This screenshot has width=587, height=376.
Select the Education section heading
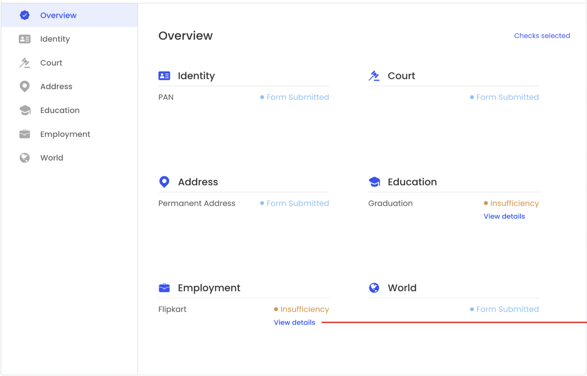pos(412,182)
